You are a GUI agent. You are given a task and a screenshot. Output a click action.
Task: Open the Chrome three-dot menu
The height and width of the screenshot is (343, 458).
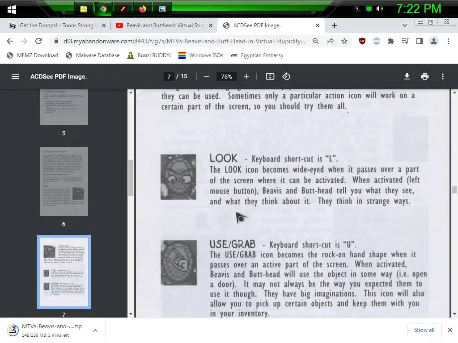[x=448, y=41]
